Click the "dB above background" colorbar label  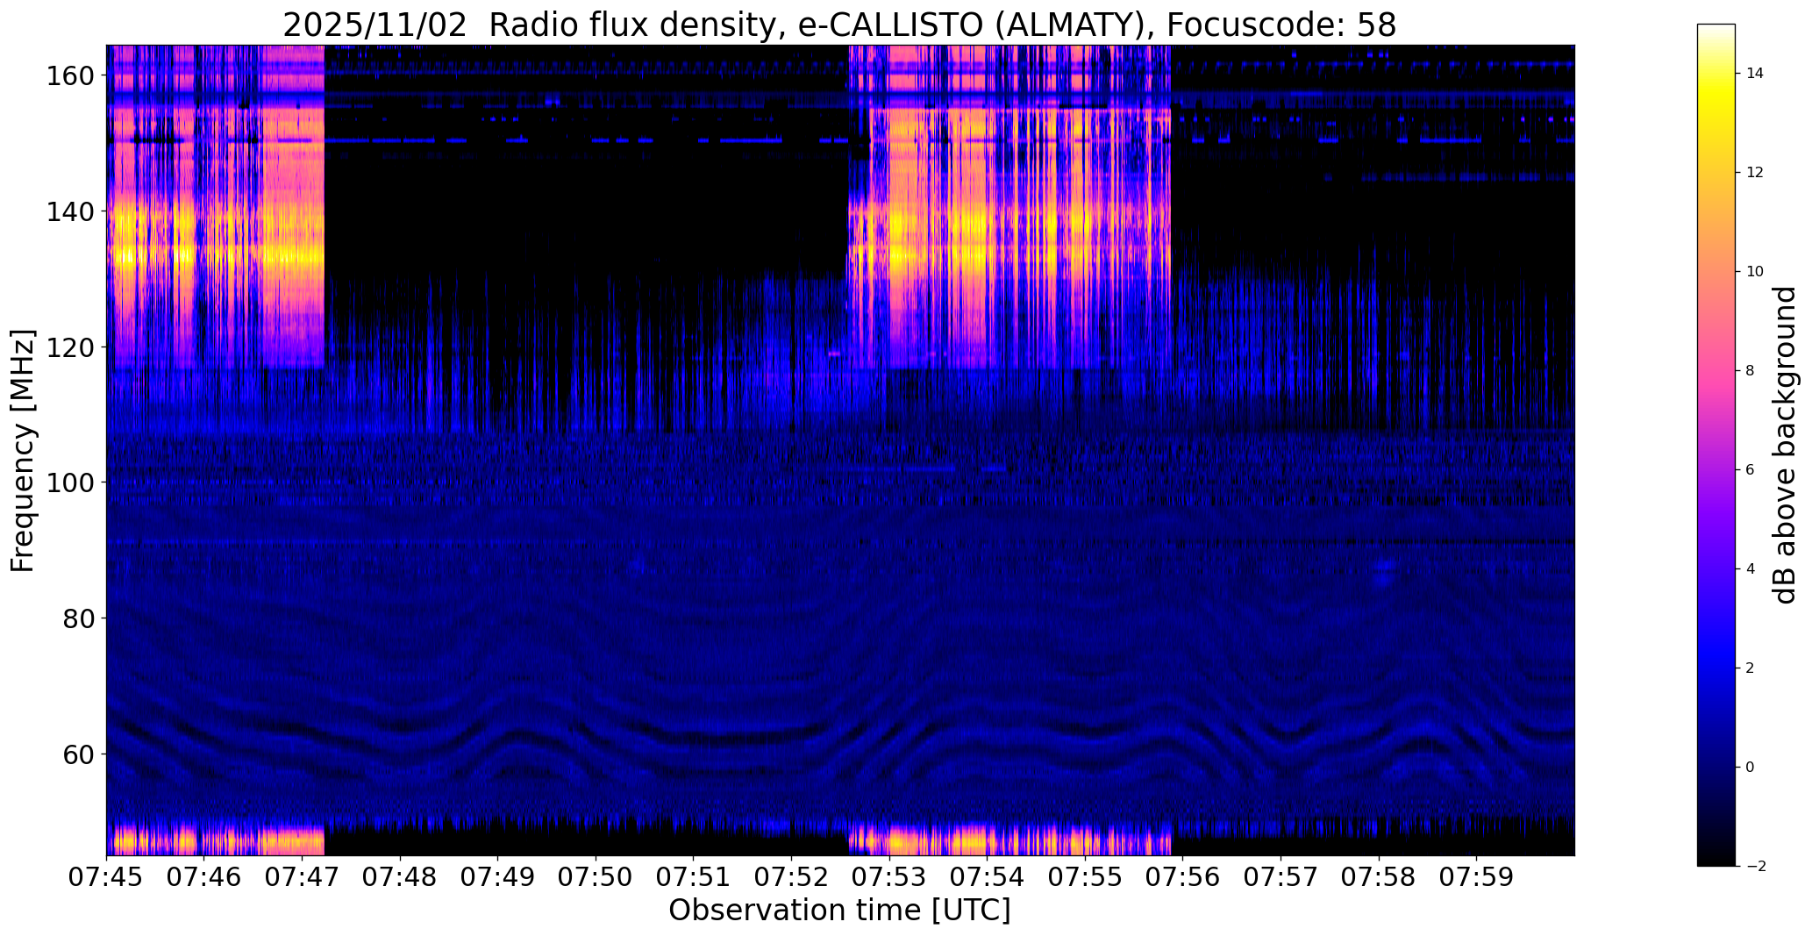(1785, 445)
